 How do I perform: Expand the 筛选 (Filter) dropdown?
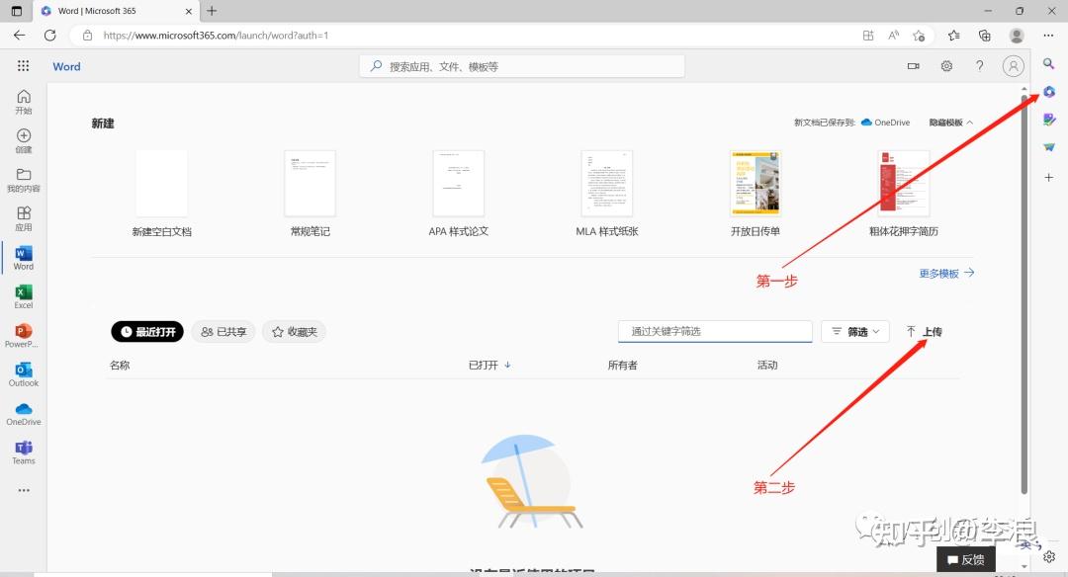click(855, 331)
